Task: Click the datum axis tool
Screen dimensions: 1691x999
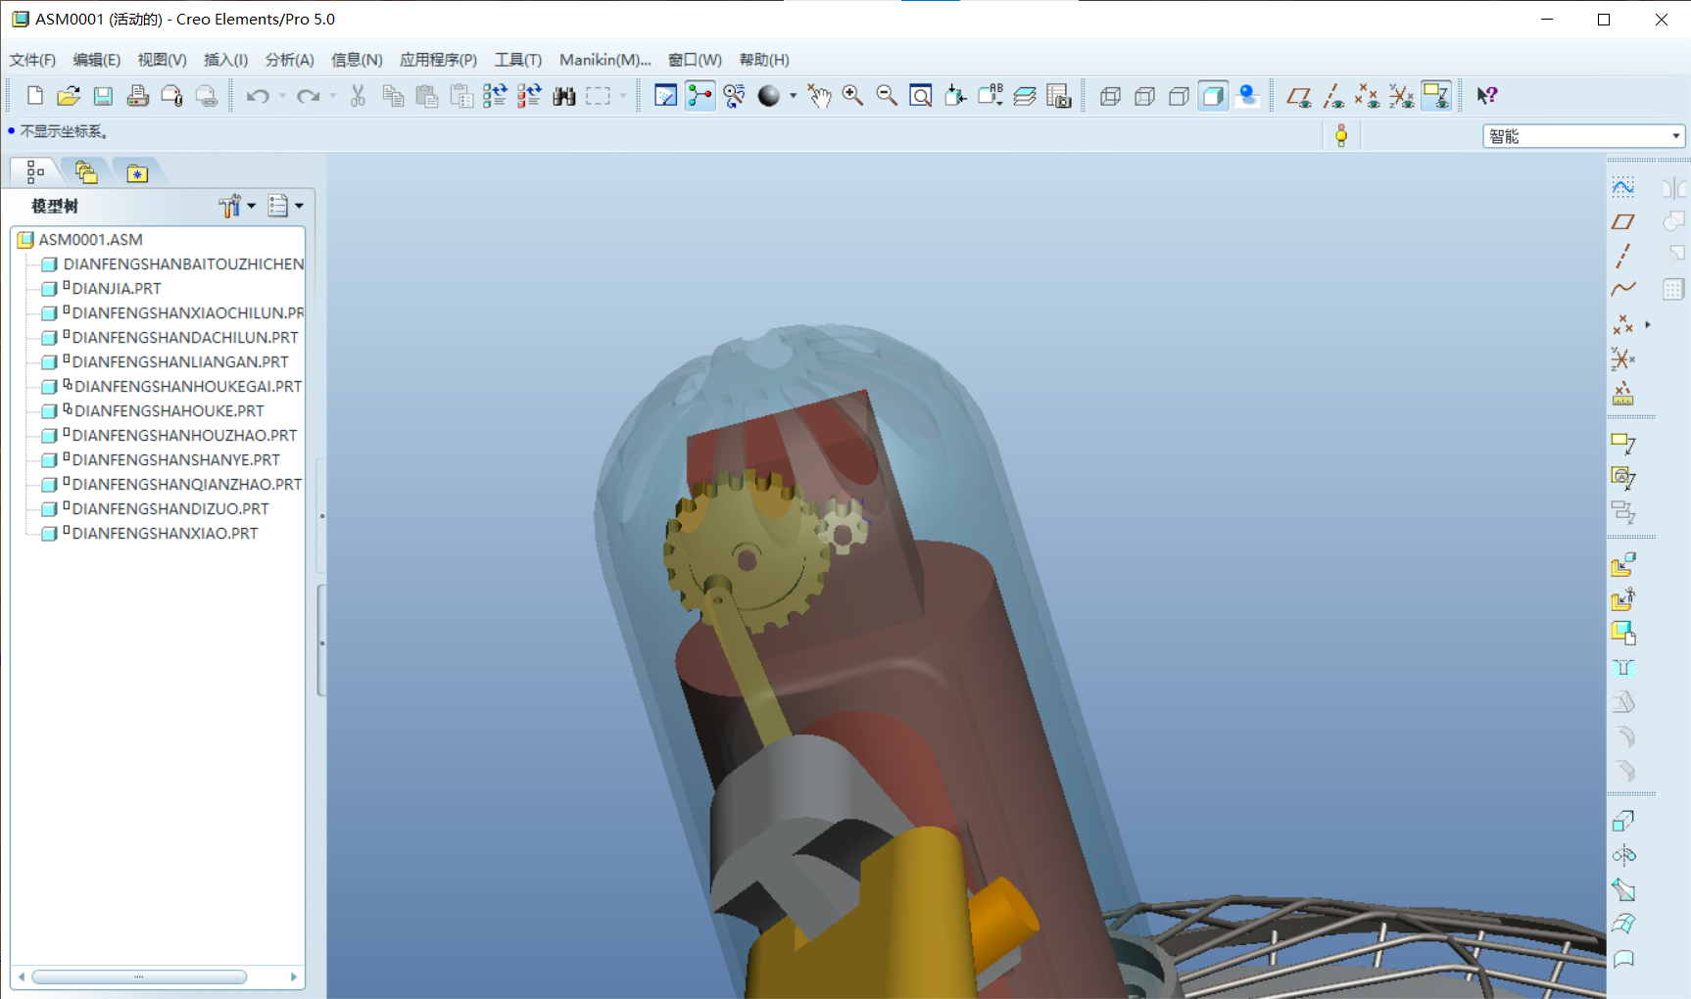Action: click(x=1623, y=256)
